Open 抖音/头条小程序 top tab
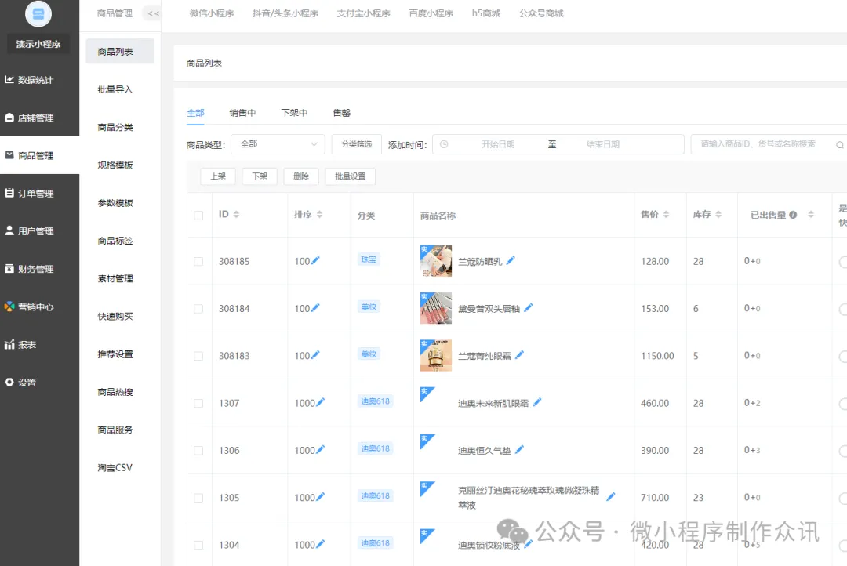 point(285,13)
